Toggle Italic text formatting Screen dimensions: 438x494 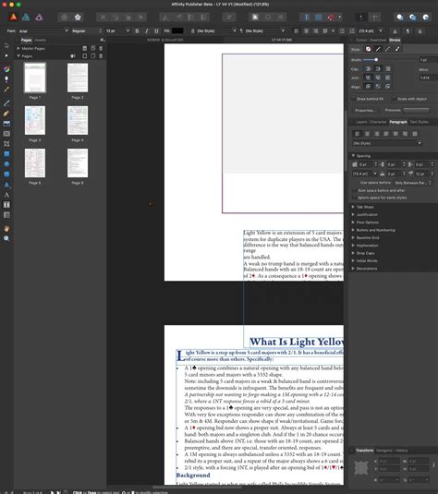[147, 30]
